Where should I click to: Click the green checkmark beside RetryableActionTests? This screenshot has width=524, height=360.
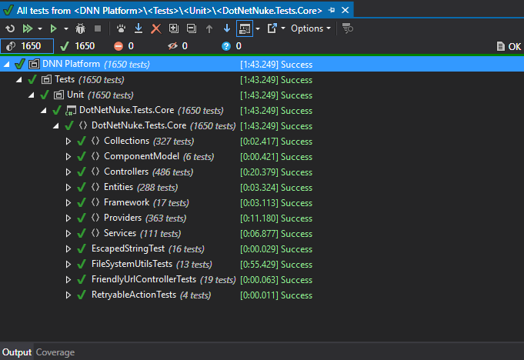[x=82, y=295]
